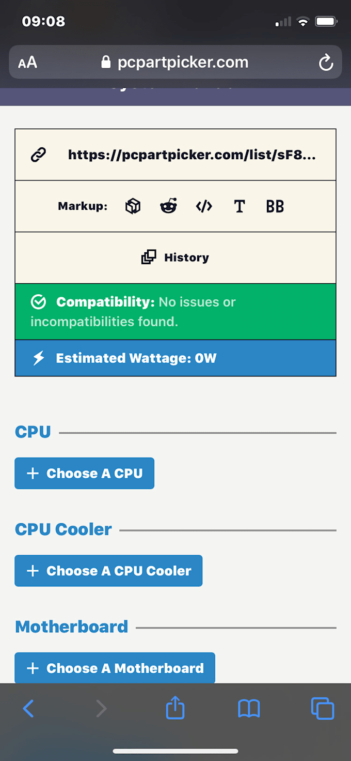
Task: Select the PCPartPicker markup format icon
Action: click(x=133, y=206)
